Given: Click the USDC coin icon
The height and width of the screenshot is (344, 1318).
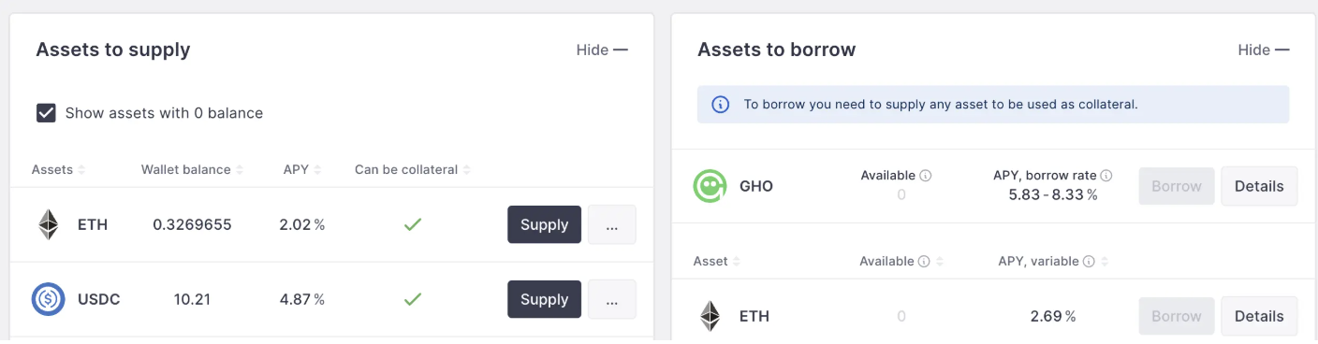Looking at the screenshot, I should pos(48,299).
